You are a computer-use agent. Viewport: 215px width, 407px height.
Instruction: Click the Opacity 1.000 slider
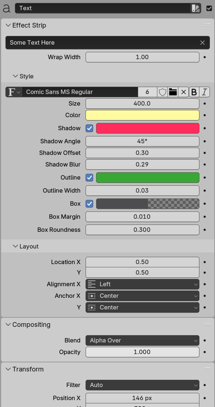coord(142,352)
